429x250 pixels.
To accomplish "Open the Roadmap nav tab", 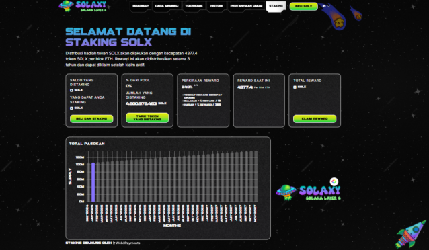I will [141, 6].
